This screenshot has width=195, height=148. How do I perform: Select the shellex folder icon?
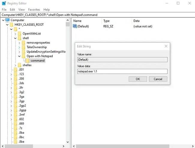19,65
